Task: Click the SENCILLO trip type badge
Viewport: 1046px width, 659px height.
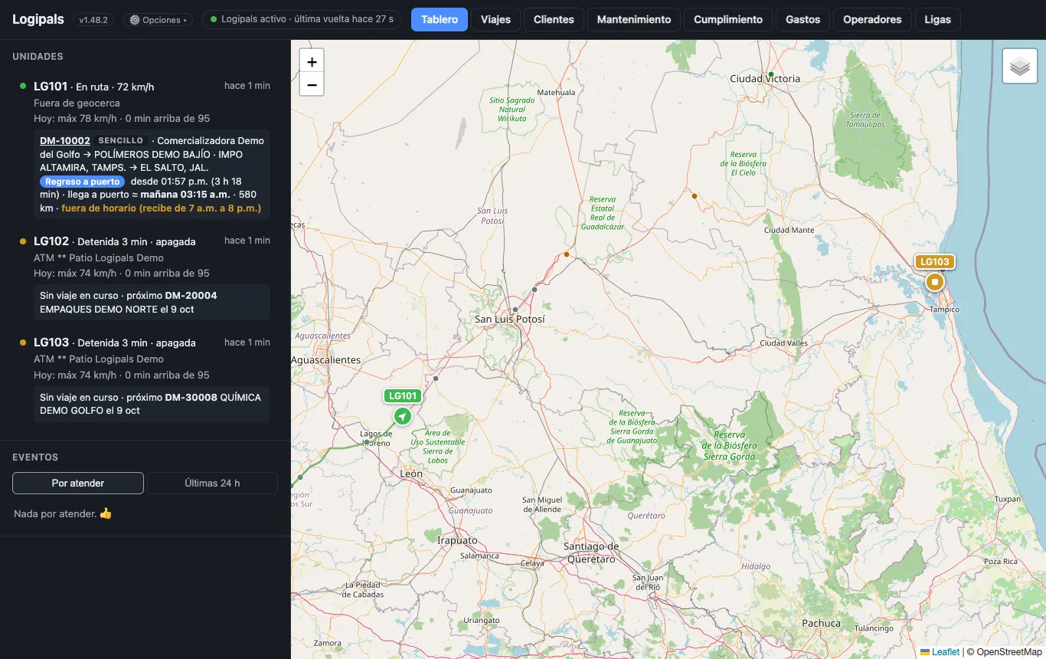Action: click(x=121, y=141)
